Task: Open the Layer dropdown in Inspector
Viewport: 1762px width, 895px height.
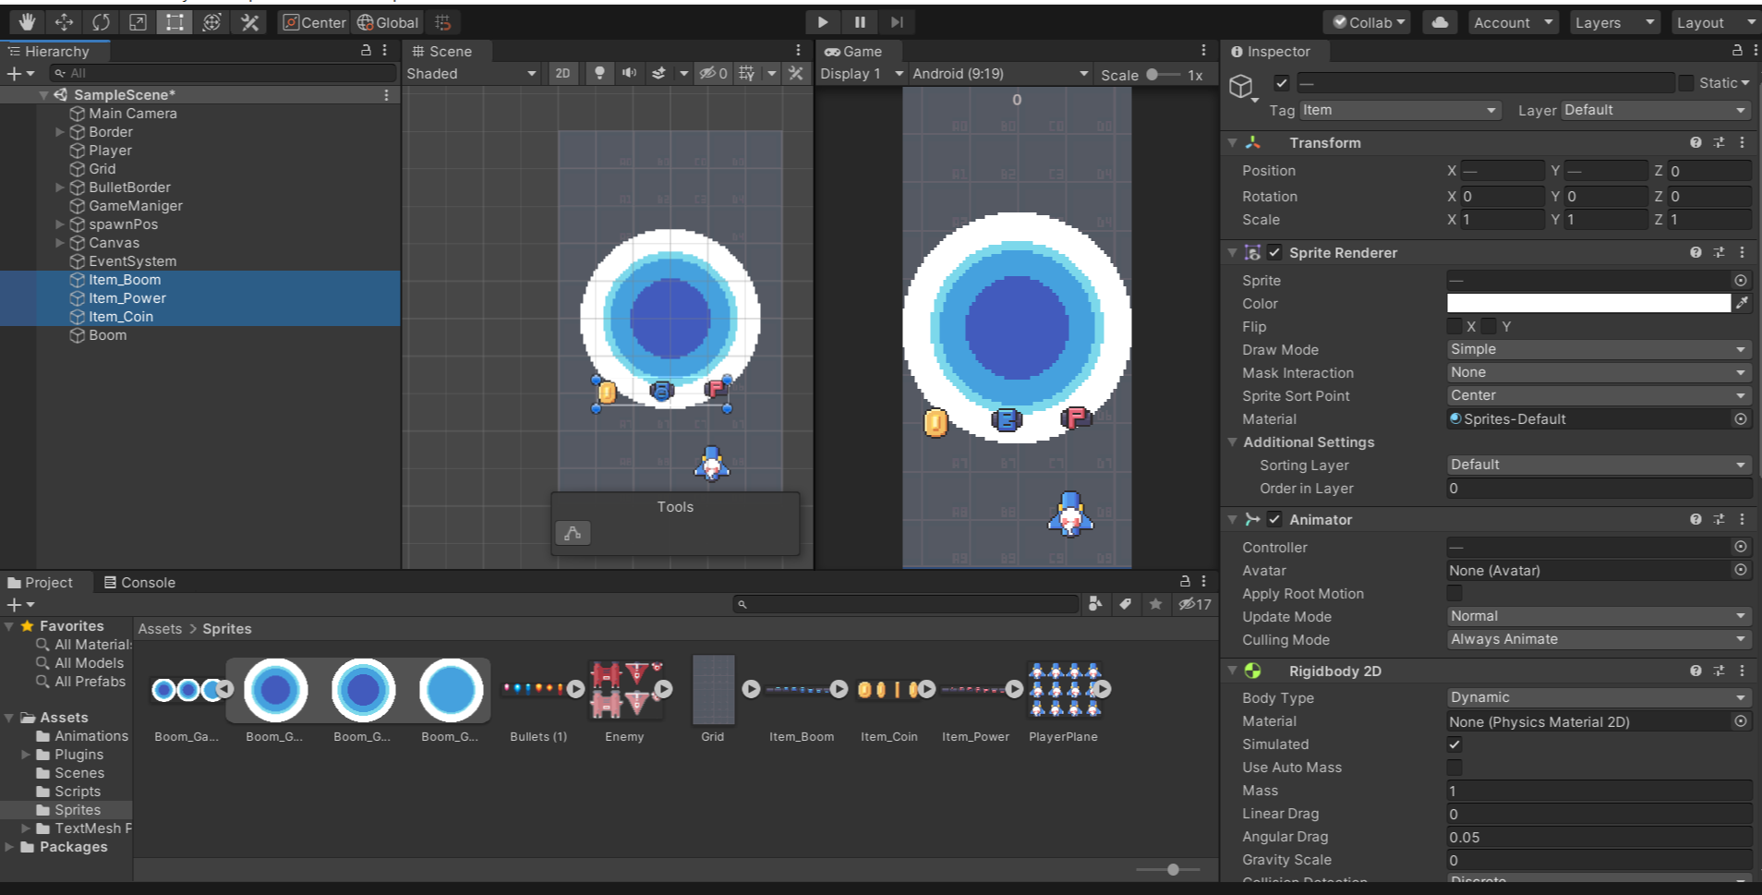Action: click(1656, 110)
